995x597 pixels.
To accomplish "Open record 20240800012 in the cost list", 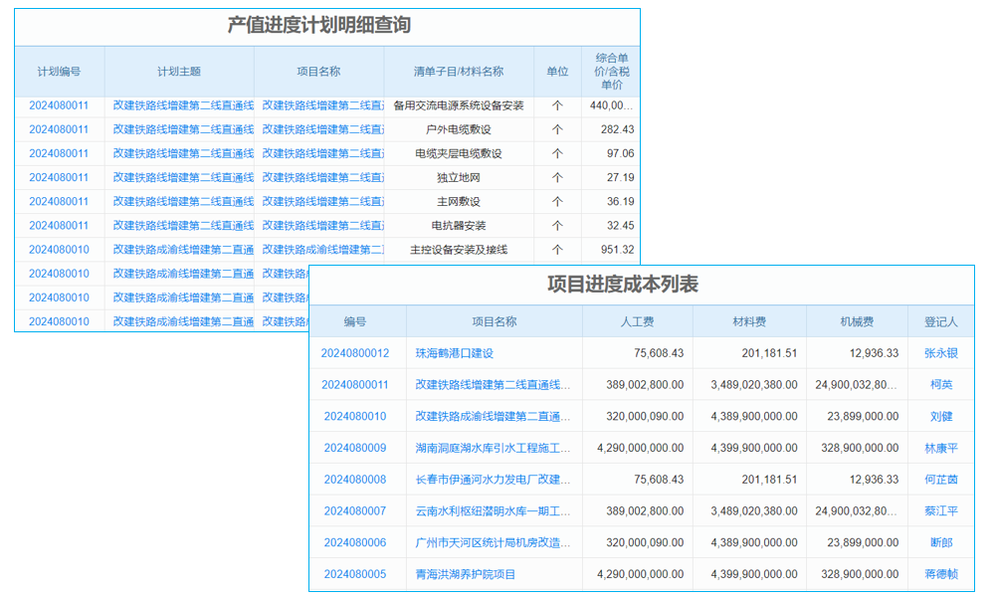I will coord(358,353).
